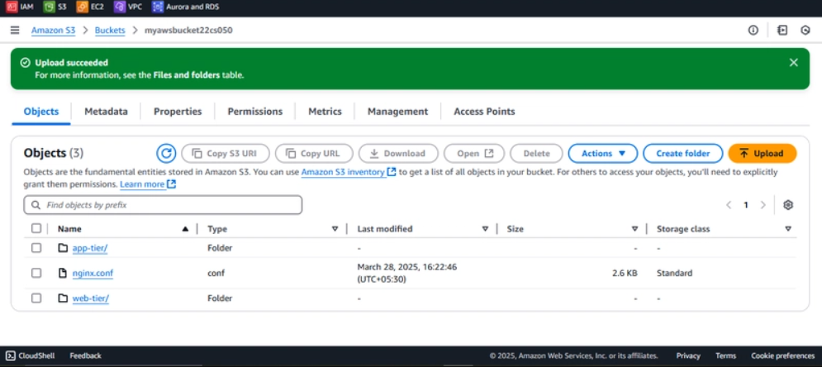Switch to the Access Points tab

(x=484, y=111)
